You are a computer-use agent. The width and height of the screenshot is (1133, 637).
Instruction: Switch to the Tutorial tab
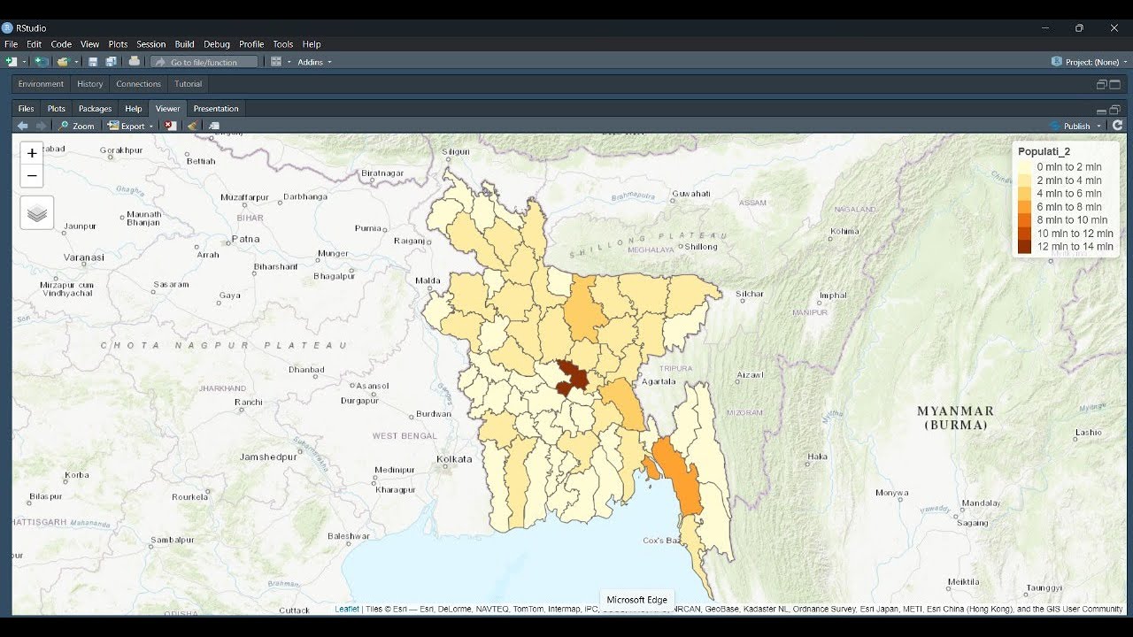pyautogui.click(x=189, y=84)
